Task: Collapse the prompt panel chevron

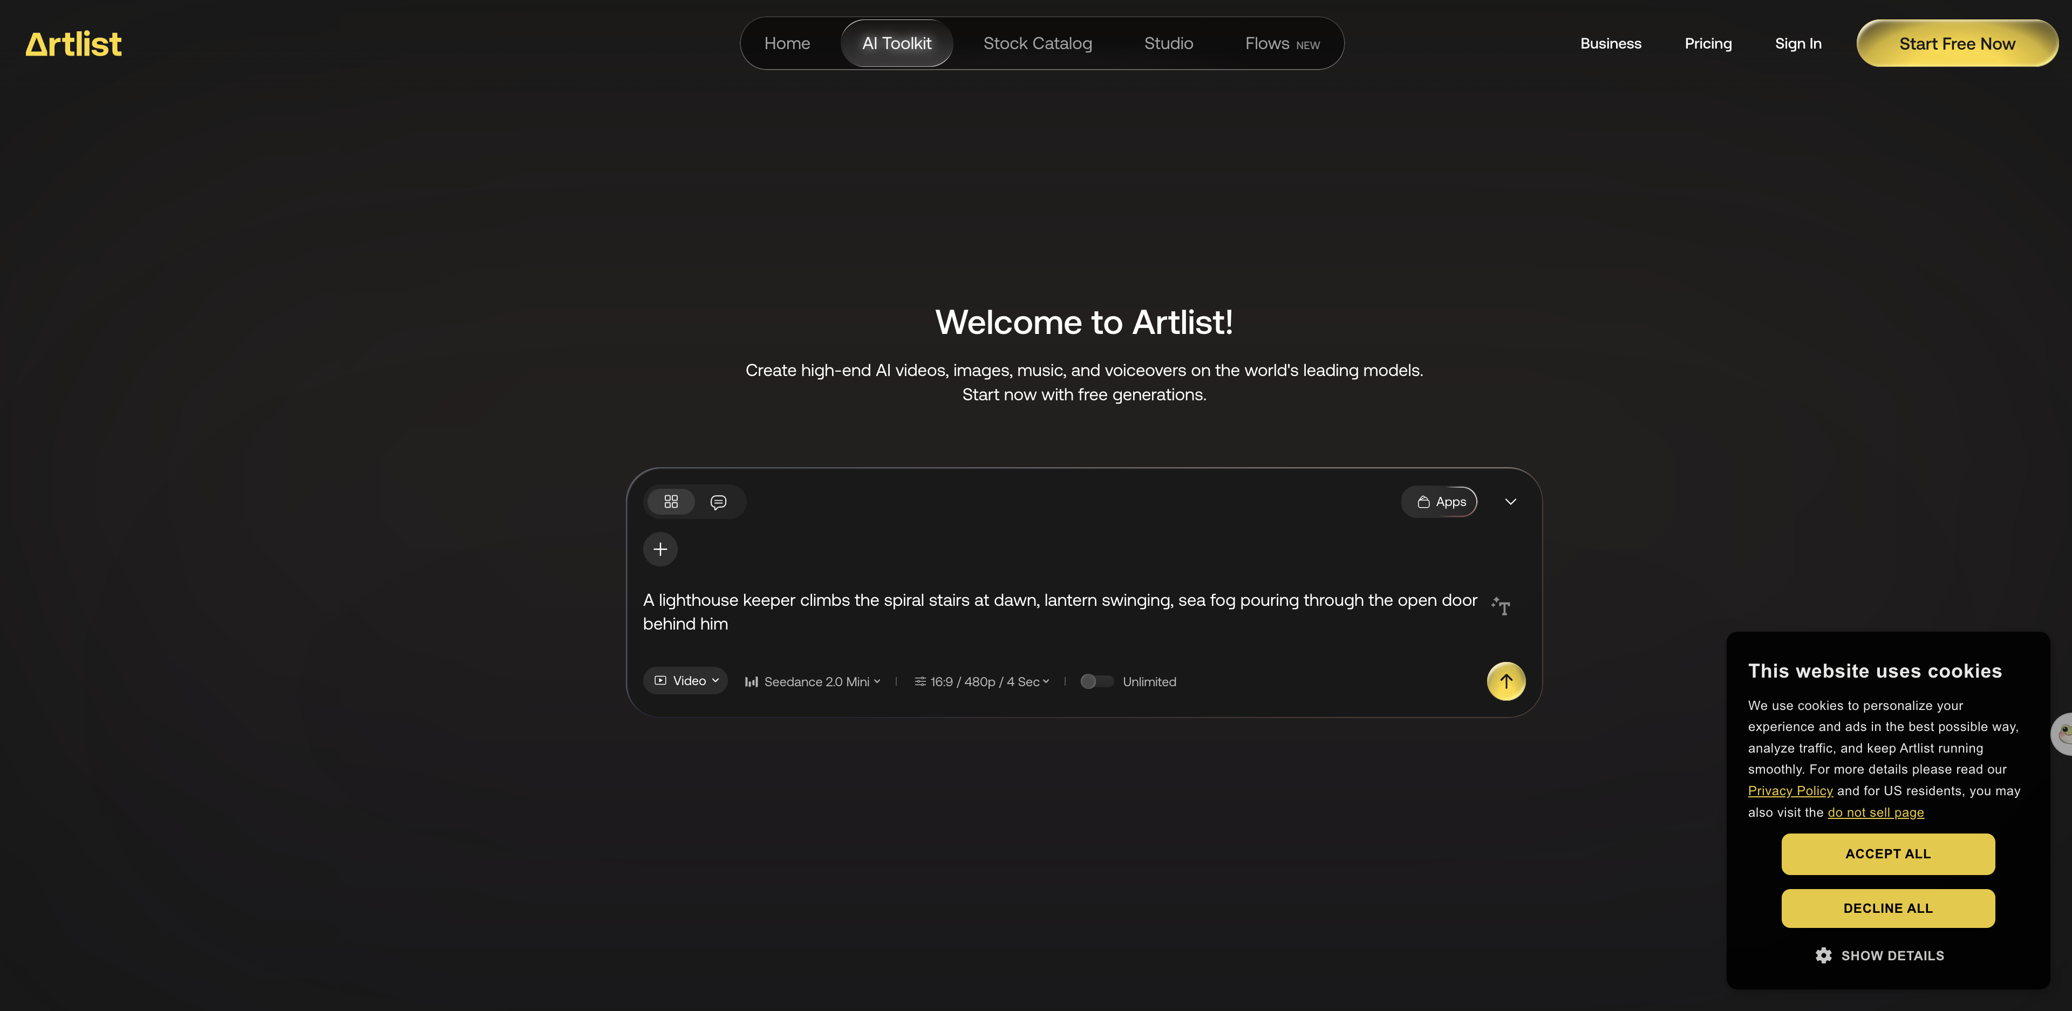Action: 1511,502
